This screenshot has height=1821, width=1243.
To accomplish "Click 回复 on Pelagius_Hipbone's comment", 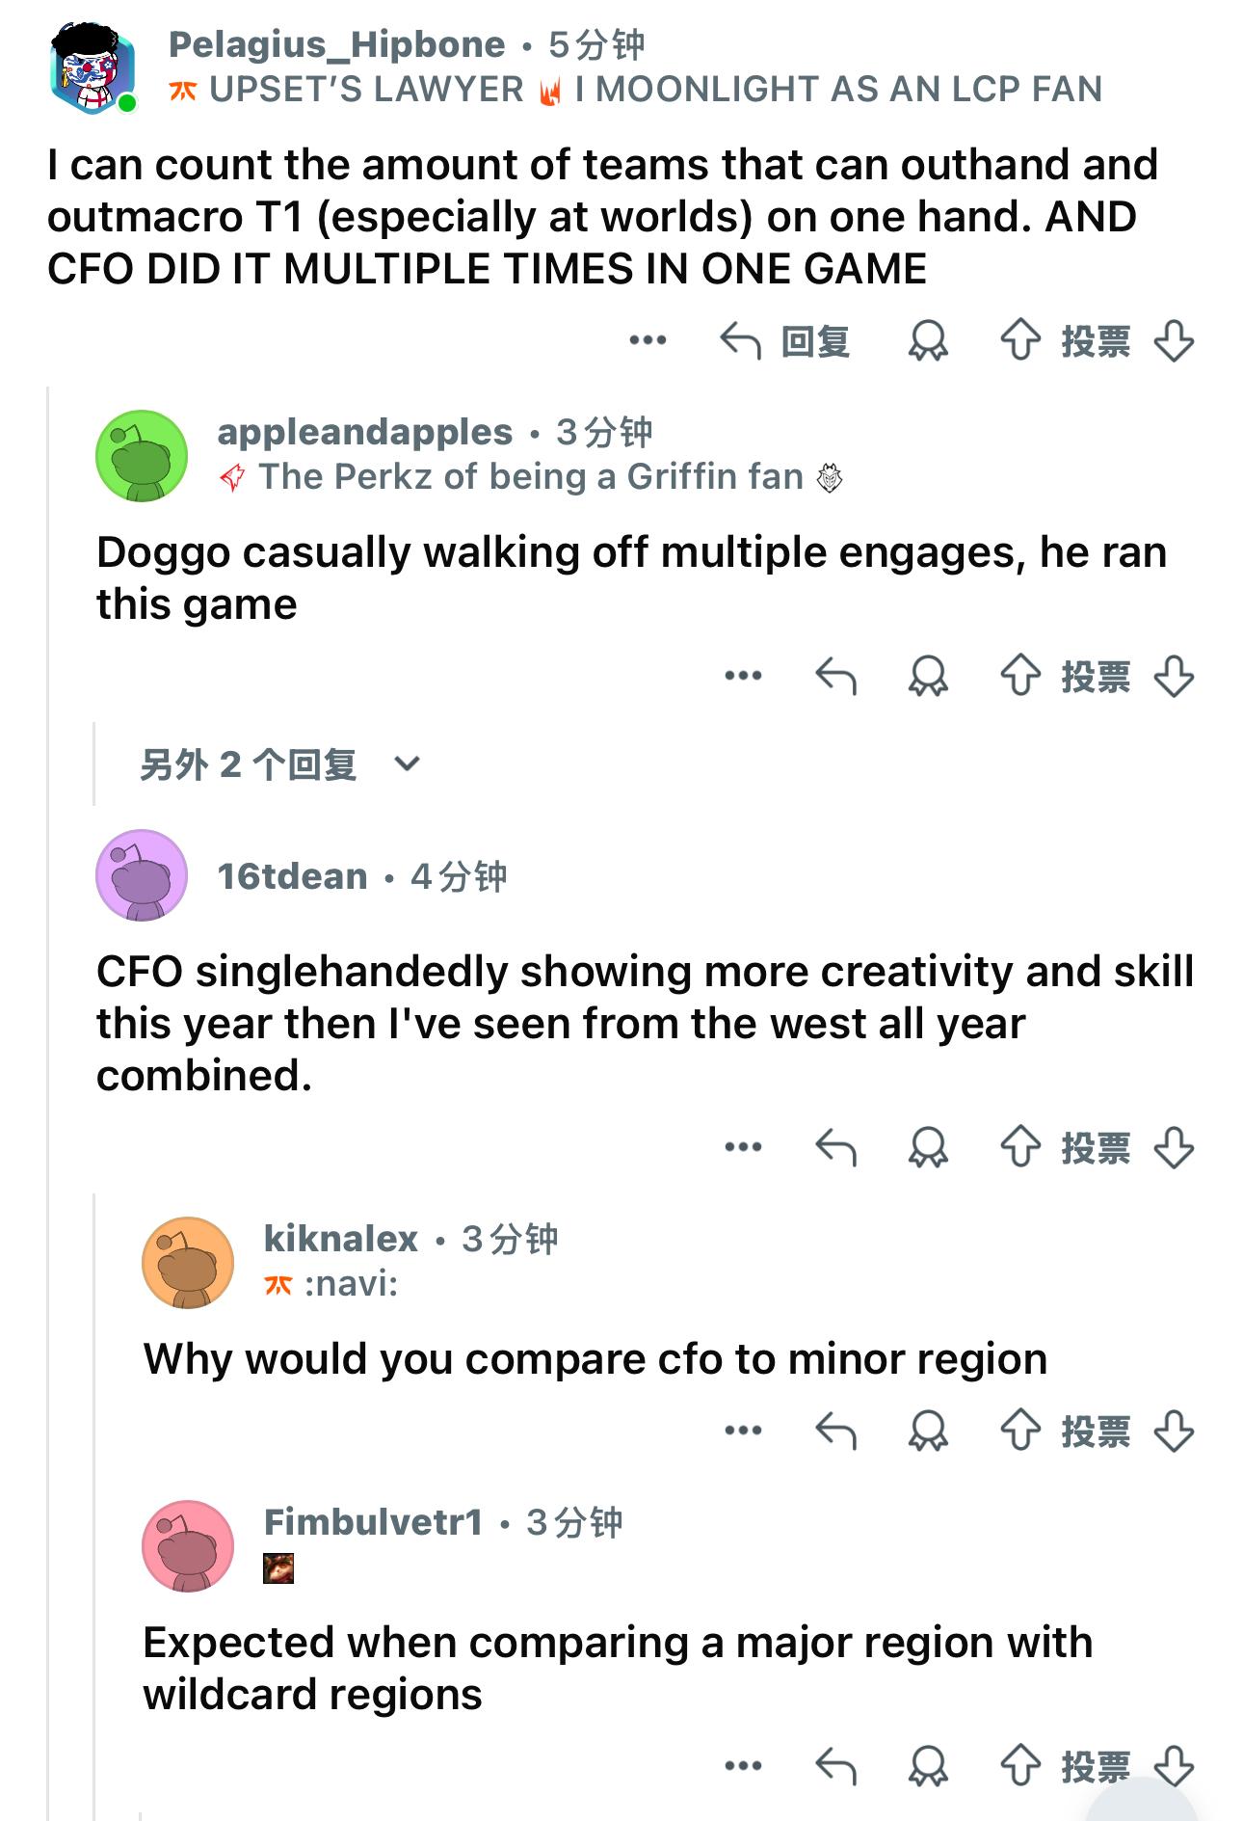I will click(786, 340).
